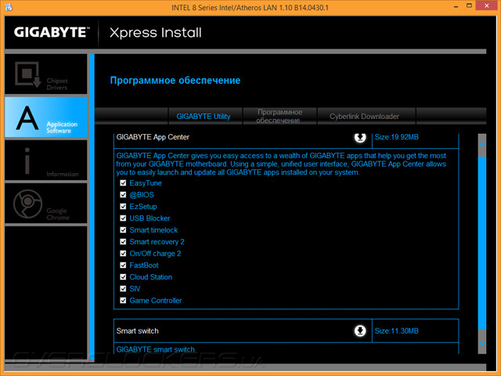Viewport: 501px width, 376px height.
Task: Click the GIGABYTE logo
Action: [52, 32]
